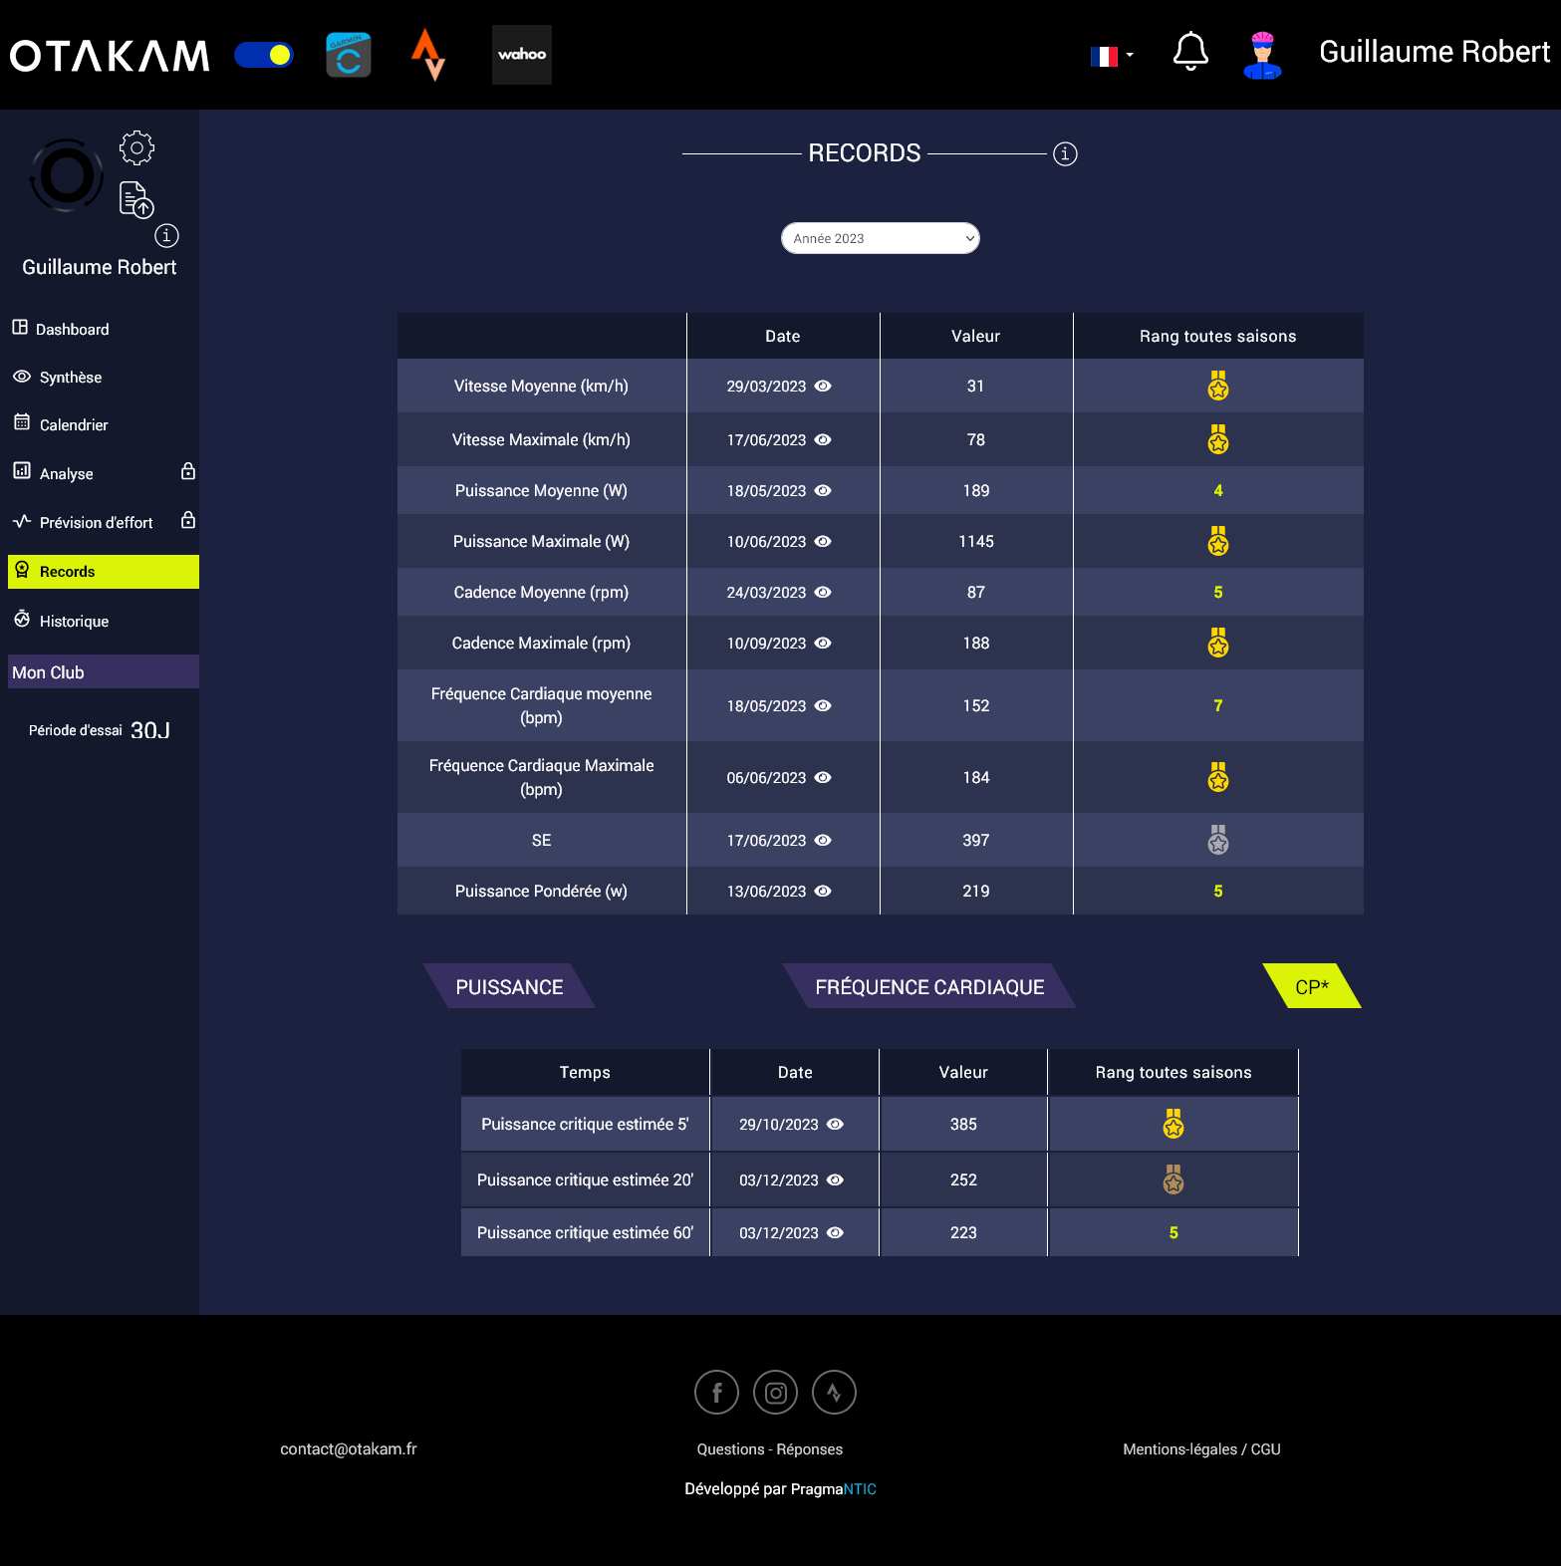Image resolution: width=1561 pixels, height=1566 pixels.
Task: Click eye icon next to 10/06/2023
Action: click(823, 541)
